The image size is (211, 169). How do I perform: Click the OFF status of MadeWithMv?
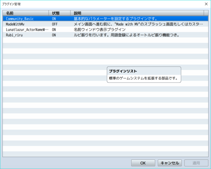click(55, 24)
